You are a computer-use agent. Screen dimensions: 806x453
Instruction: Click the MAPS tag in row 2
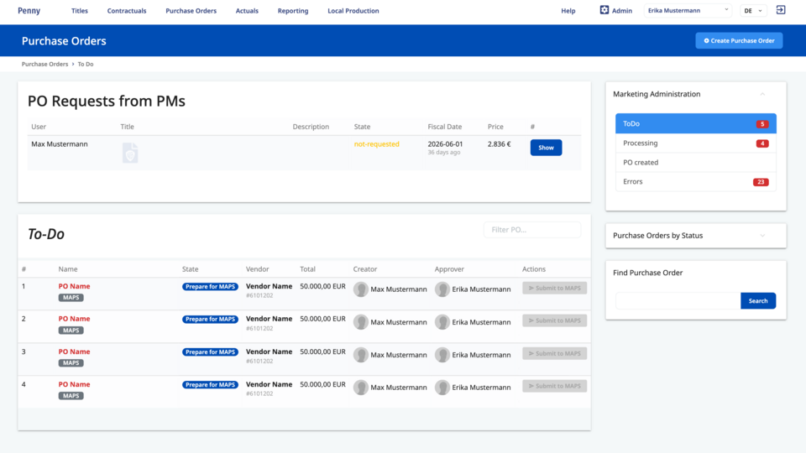tap(71, 331)
